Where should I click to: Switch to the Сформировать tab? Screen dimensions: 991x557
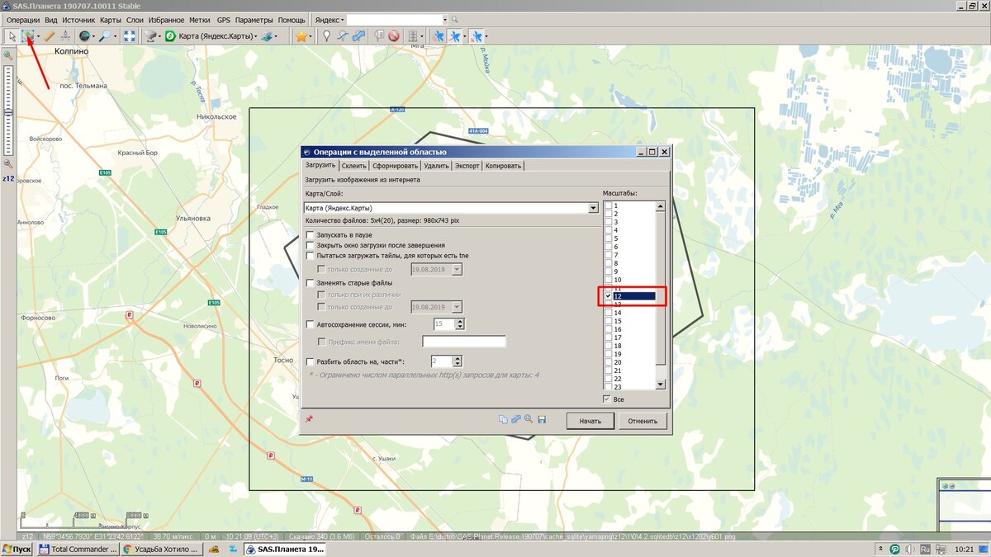(395, 166)
